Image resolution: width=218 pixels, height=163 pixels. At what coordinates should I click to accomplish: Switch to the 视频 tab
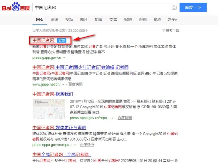click(69, 20)
